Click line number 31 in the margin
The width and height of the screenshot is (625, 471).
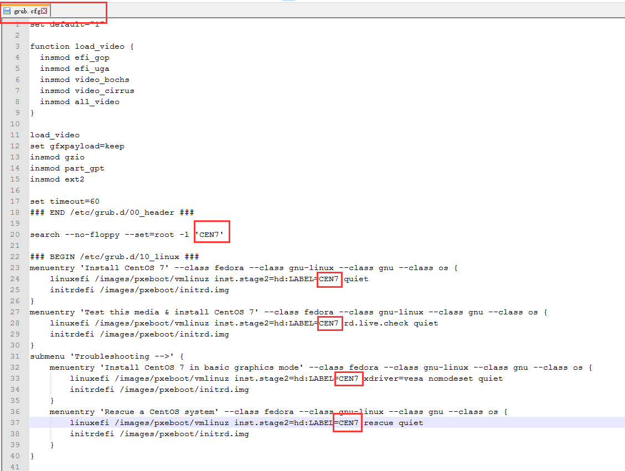[15, 356]
